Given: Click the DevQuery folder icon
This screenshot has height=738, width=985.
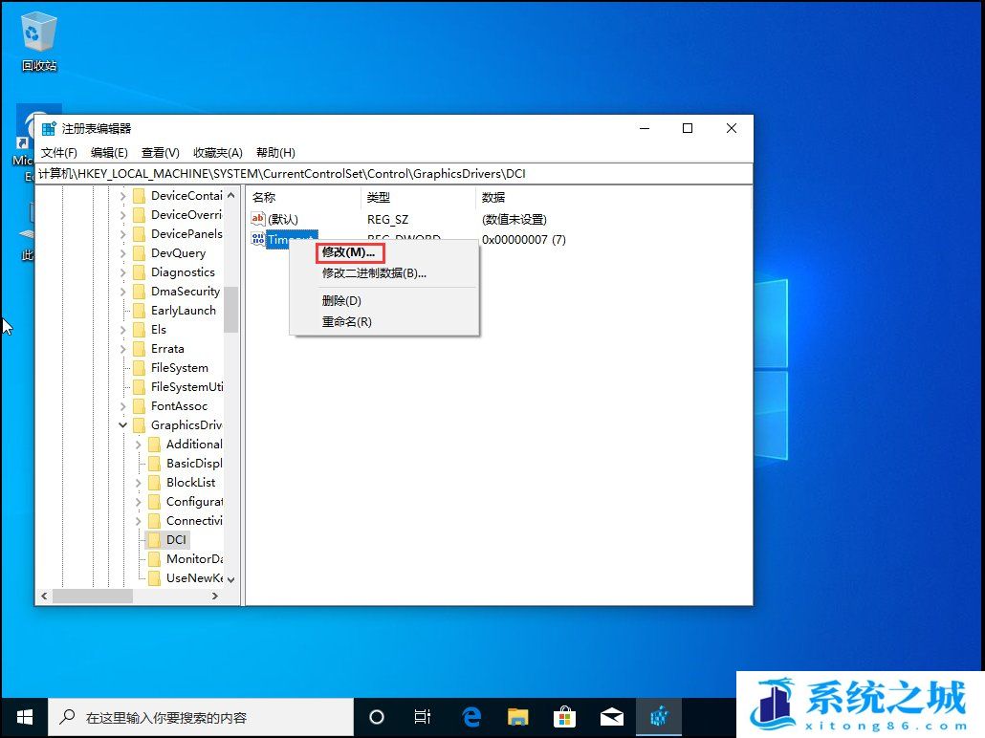Looking at the screenshot, I should [140, 253].
